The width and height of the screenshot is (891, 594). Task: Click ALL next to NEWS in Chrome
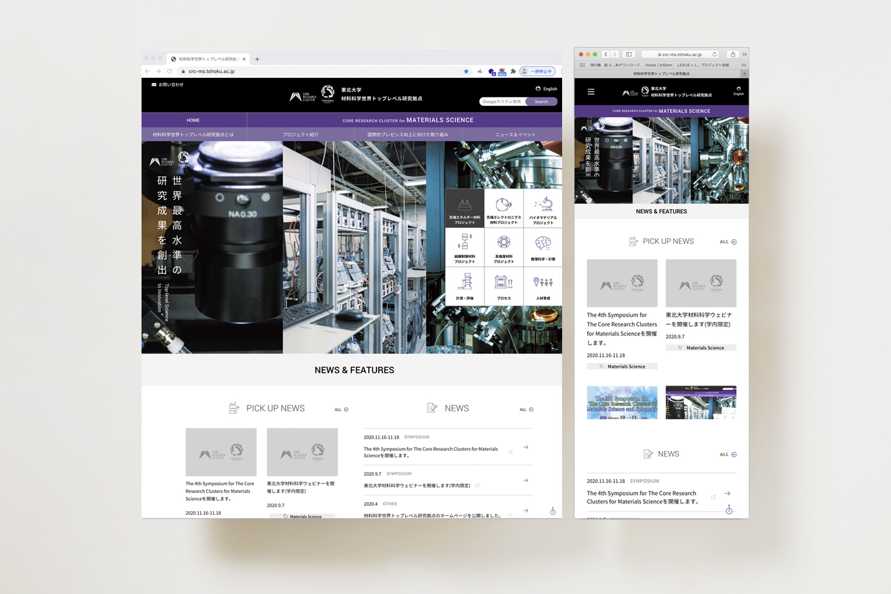pyautogui.click(x=527, y=410)
